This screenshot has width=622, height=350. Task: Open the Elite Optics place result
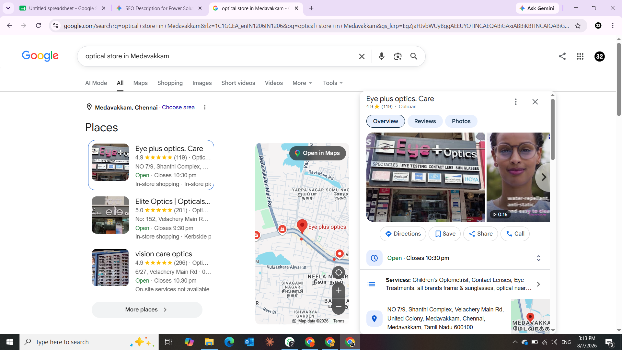click(x=151, y=219)
